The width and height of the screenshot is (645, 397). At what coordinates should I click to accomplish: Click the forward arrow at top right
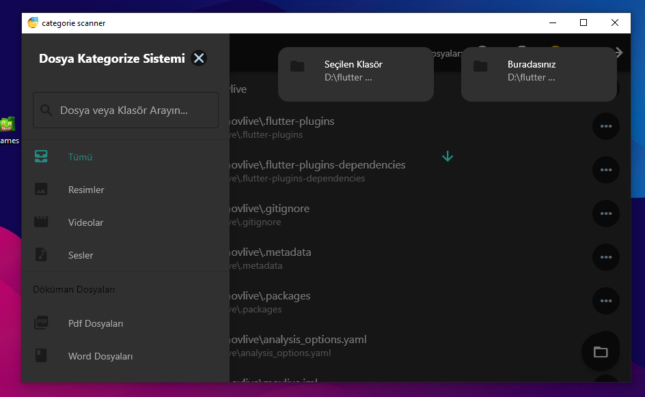pos(618,53)
